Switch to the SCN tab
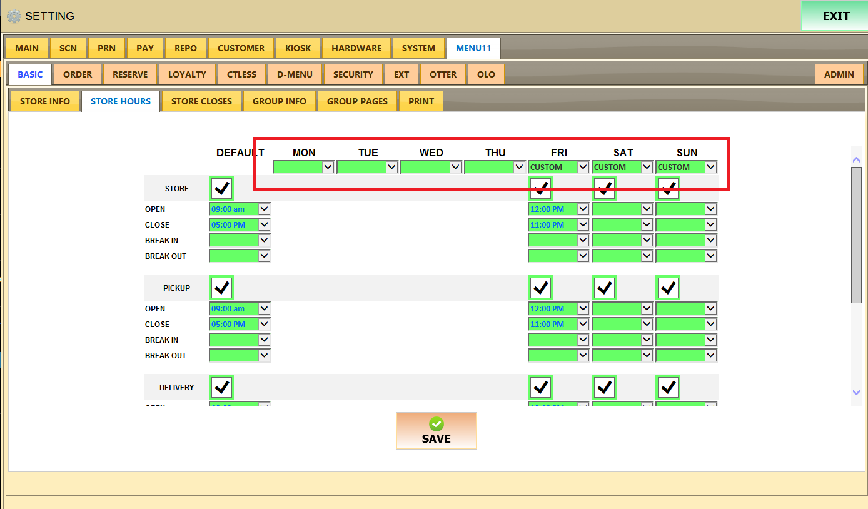This screenshot has height=509, width=868. (x=68, y=48)
